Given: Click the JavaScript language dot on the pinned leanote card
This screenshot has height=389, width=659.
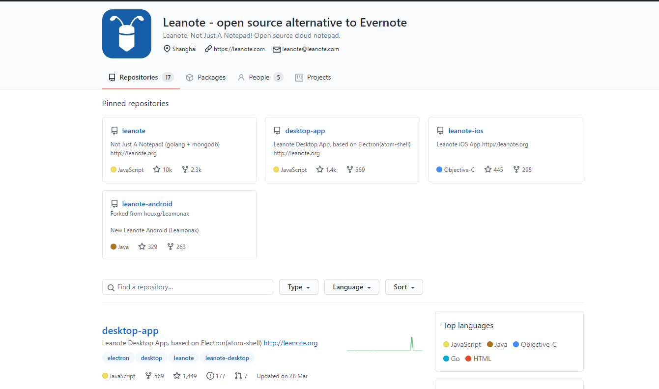Looking at the screenshot, I should (x=114, y=169).
